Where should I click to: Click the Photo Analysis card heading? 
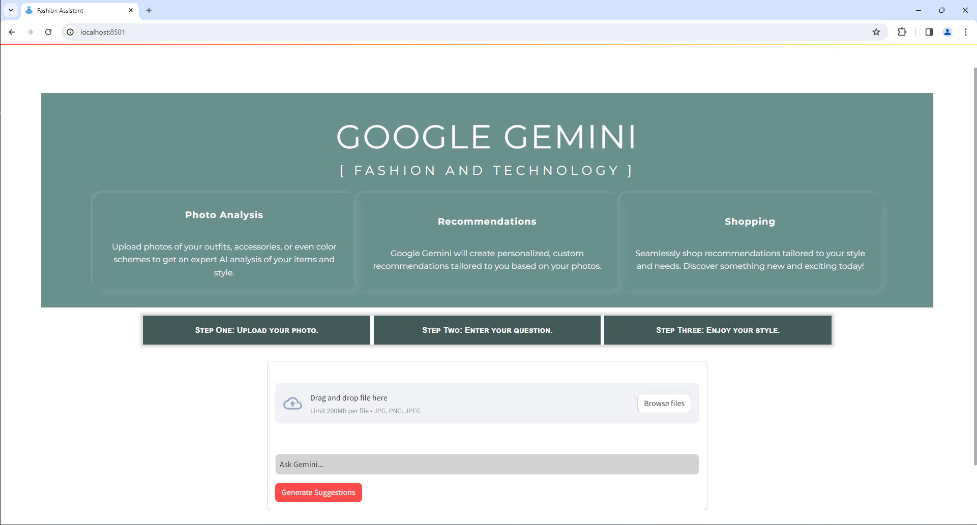224,215
